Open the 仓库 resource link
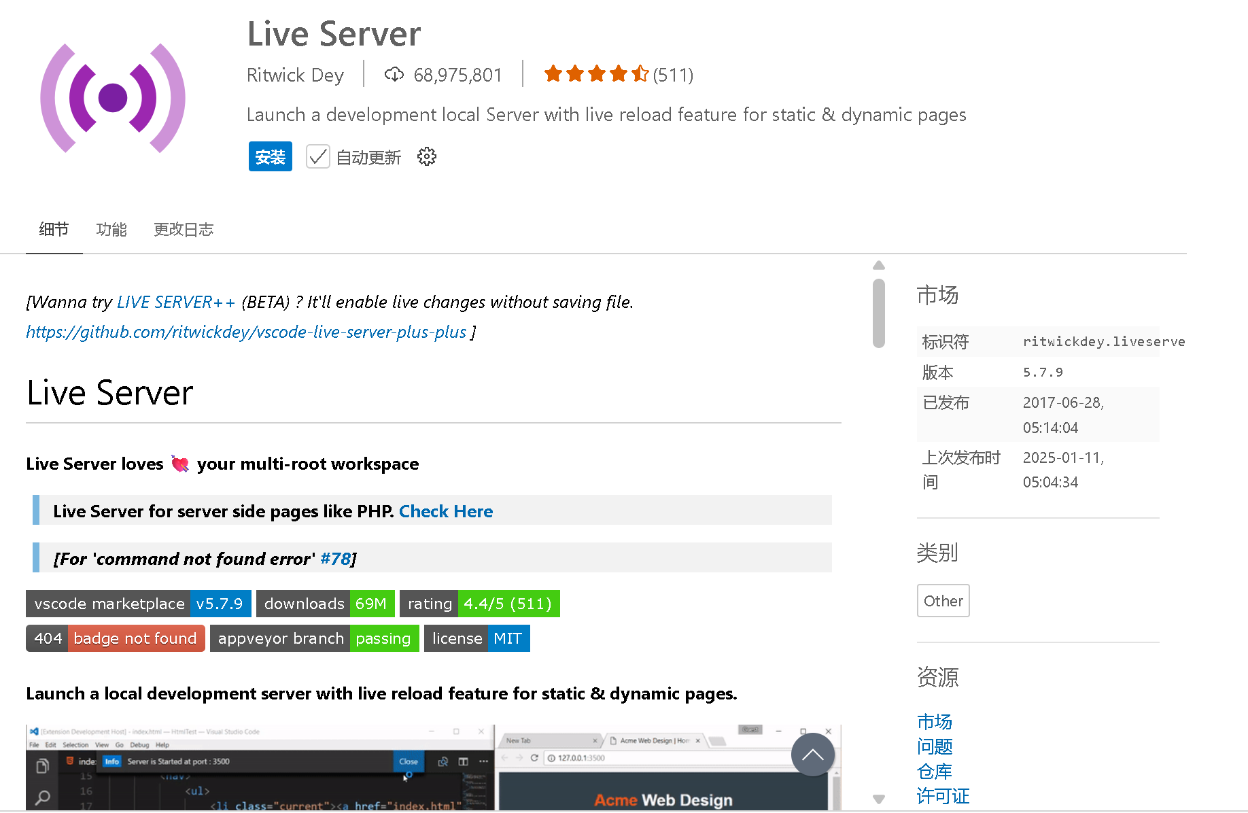Screen dimensions: 1248x813 [x=935, y=772]
